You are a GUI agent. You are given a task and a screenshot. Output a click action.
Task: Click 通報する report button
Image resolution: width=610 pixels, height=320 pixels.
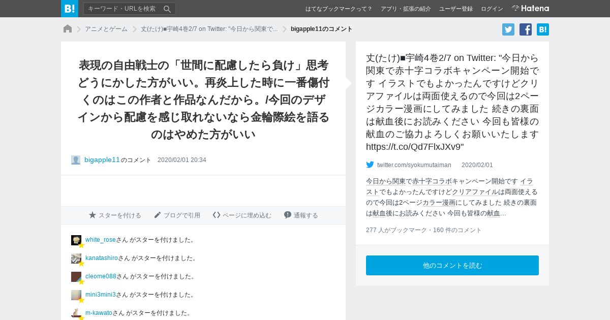(301, 215)
